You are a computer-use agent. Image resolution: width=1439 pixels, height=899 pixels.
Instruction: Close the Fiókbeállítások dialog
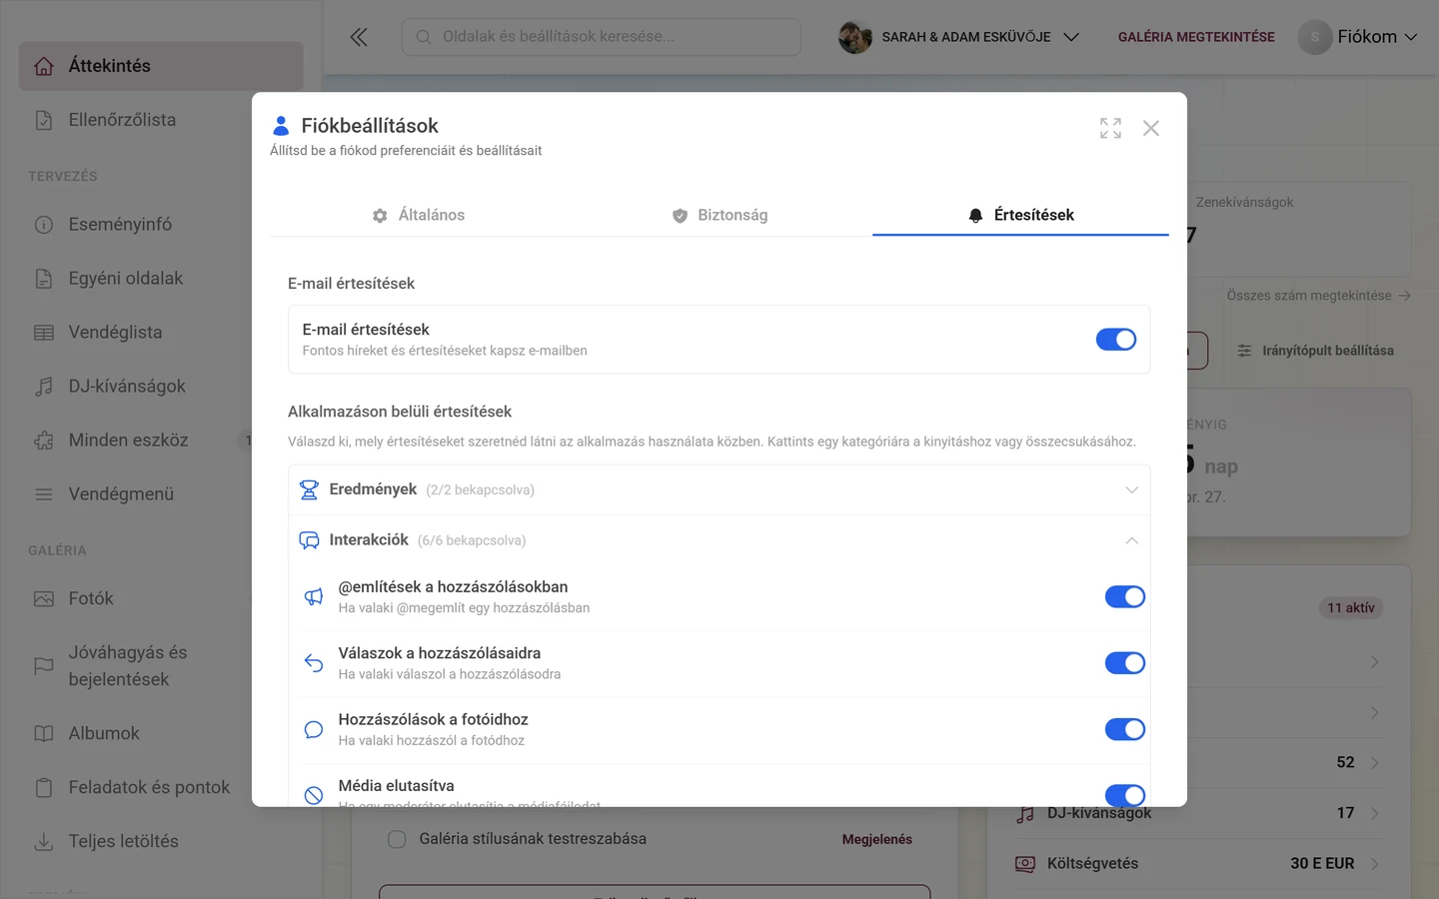tap(1151, 128)
